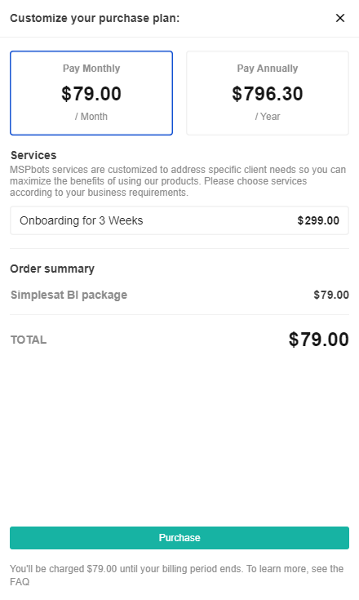Viewport: 359px width, 600px height.
Task: Click the $299.00 onboarding price
Action: tap(318, 220)
